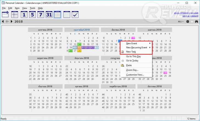Select pink-highlighted August 18
The width and height of the screenshot is (200, 121).
tap(165, 73)
